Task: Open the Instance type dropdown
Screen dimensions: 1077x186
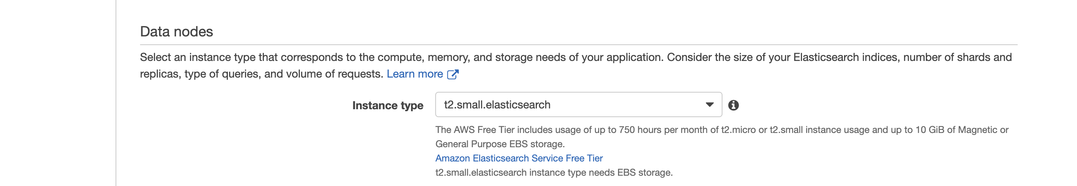Action: coord(578,104)
